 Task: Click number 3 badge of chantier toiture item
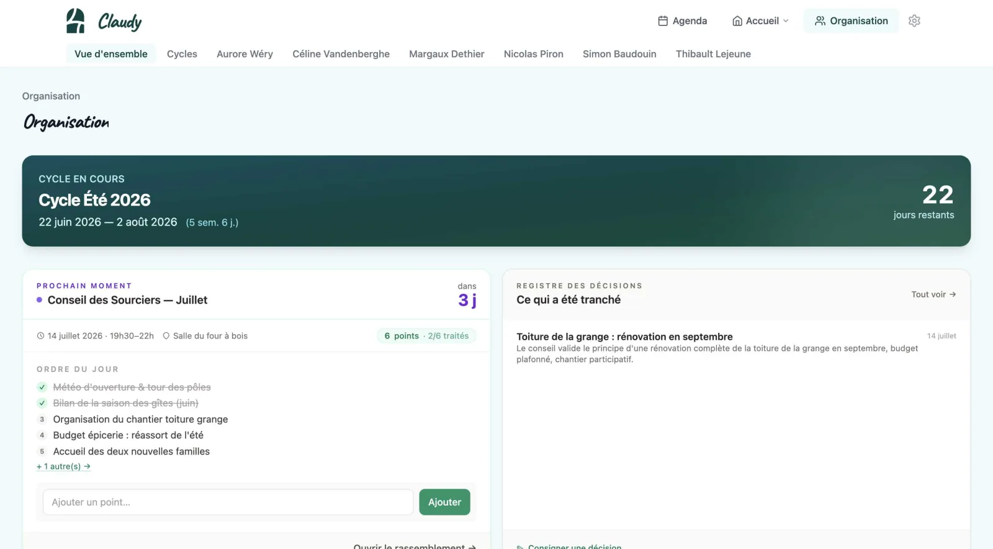[42, 419]
